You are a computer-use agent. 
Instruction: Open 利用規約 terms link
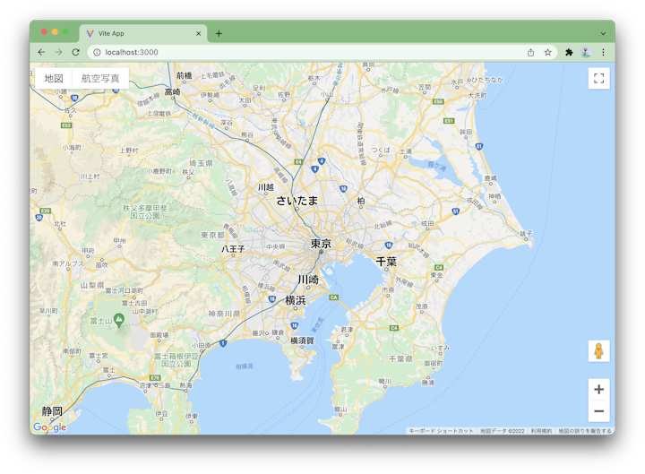(x=541, y=431)
